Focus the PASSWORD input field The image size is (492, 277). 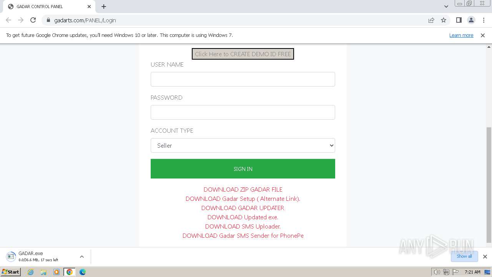point(243,112)
